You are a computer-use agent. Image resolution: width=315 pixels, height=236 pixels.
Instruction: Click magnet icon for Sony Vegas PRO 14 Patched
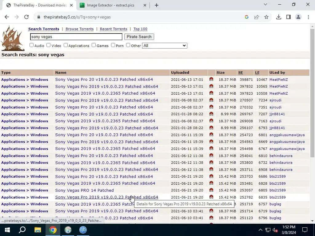pyautogui.click(x=211, y=190)
